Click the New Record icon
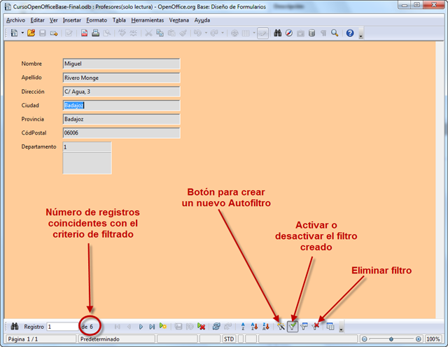The height and width of the screenshot is (347, 448). [163, 326]
